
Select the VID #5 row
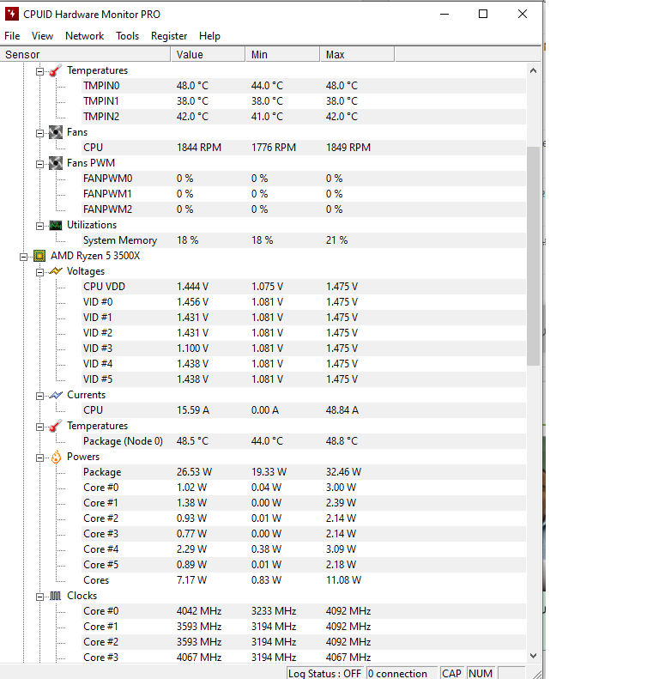click(304, 379)
